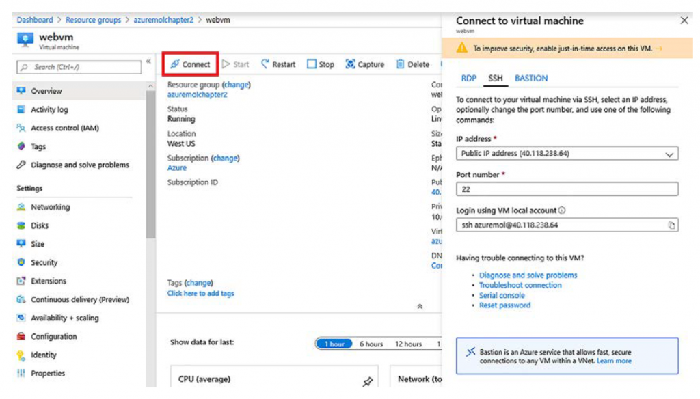Stop the webvm virtual machine

[320, 64]
